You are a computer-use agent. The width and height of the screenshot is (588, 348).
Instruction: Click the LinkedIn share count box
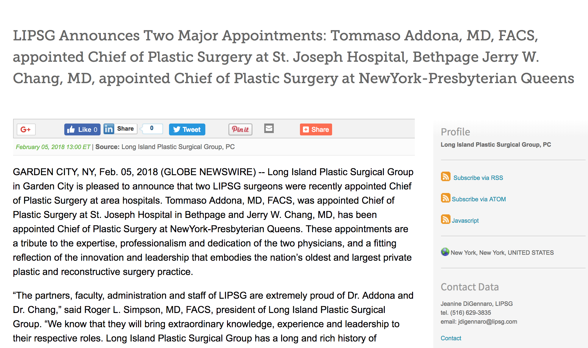tap(152, 129)
